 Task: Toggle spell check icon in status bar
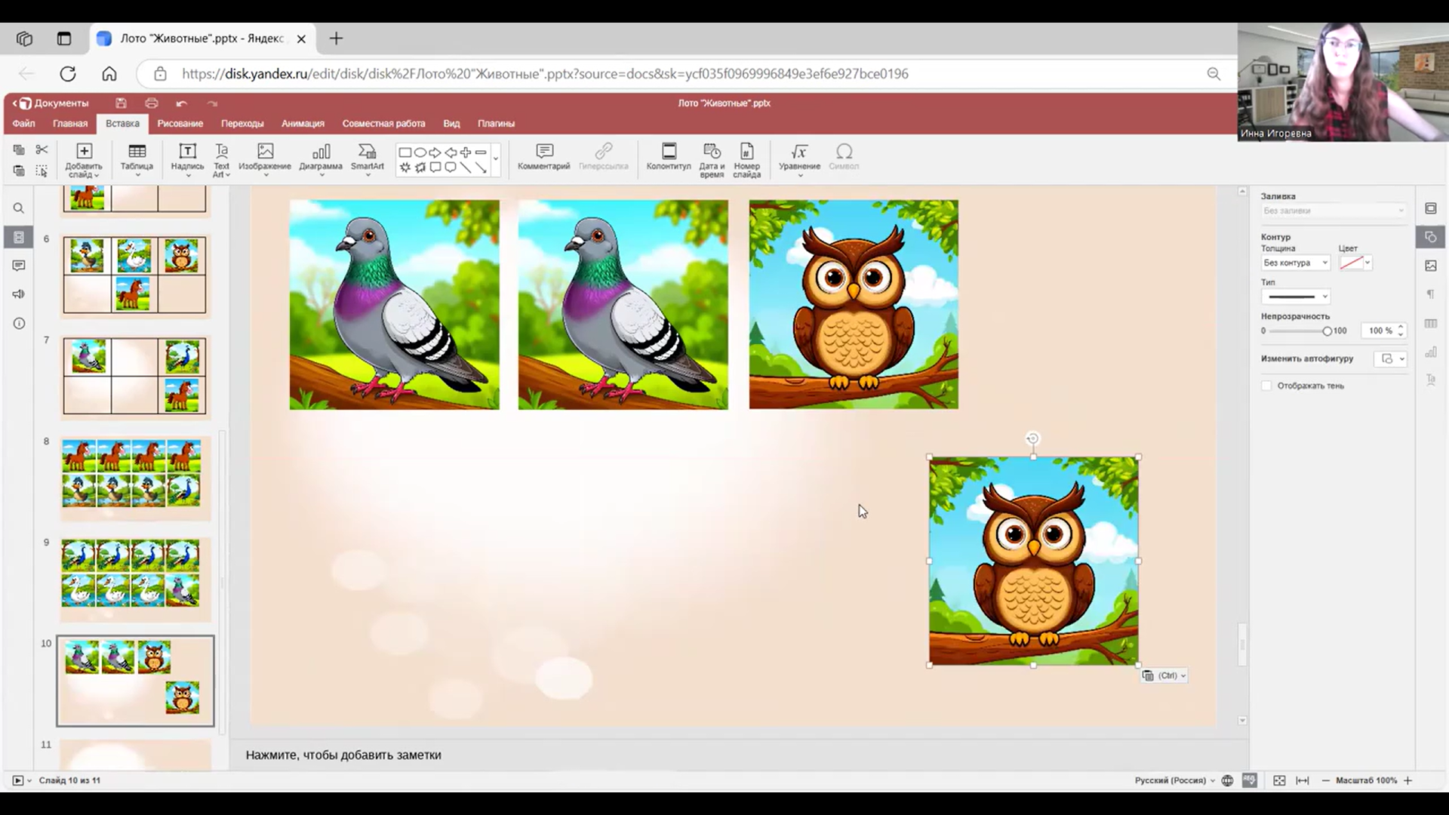point(1249,780)
